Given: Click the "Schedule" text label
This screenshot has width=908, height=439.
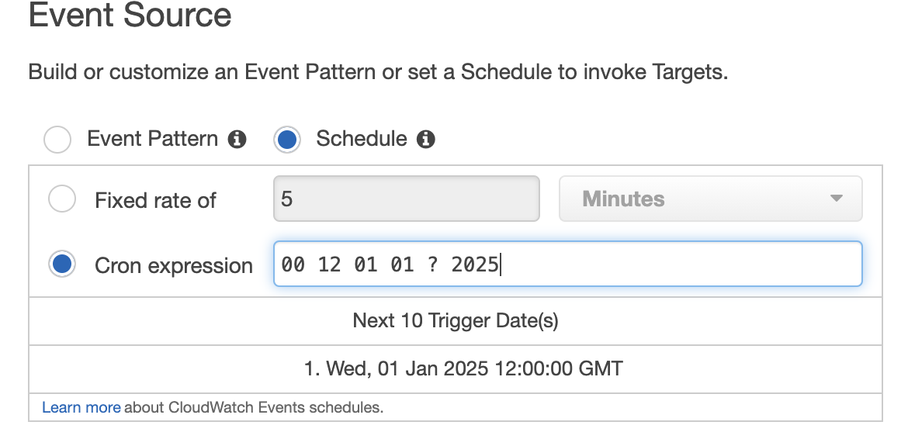Looking at the screenshot, I should tap(362, 140).
